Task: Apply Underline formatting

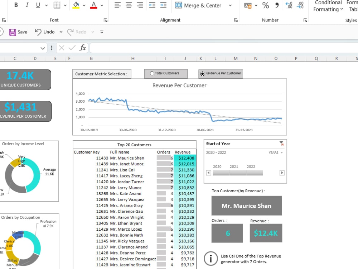Action: pos(38,5)
